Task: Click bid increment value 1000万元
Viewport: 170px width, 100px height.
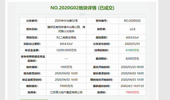Action: pyautogui.click(x=66, y=67)
